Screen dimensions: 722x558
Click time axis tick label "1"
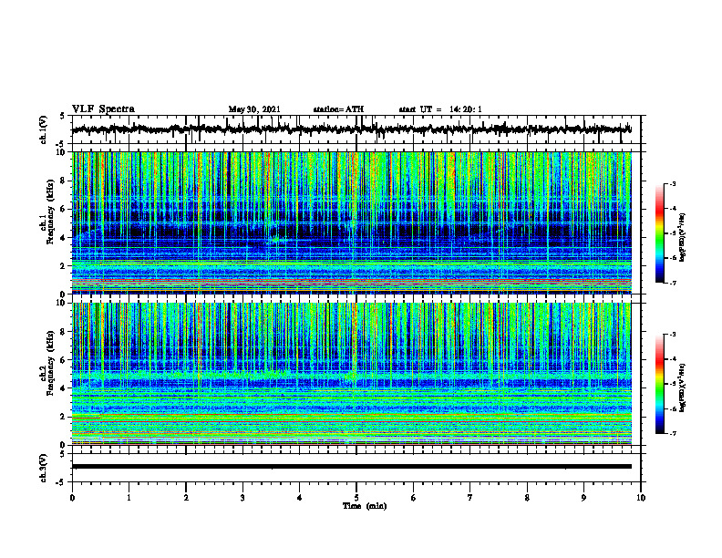click(x=129, y=498)
